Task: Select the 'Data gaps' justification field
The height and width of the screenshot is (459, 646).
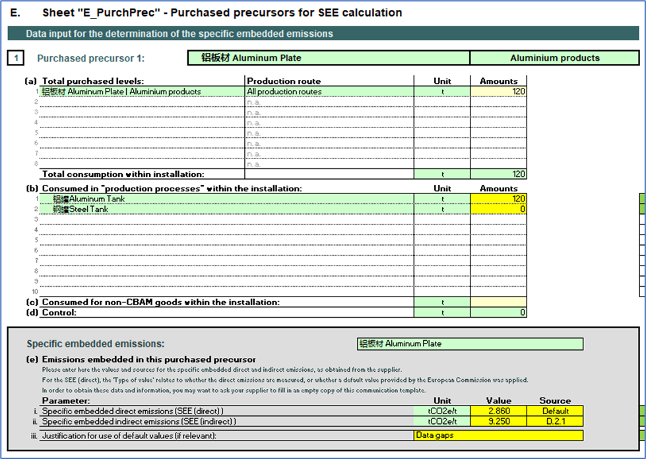Action: (x=498, y=436)
